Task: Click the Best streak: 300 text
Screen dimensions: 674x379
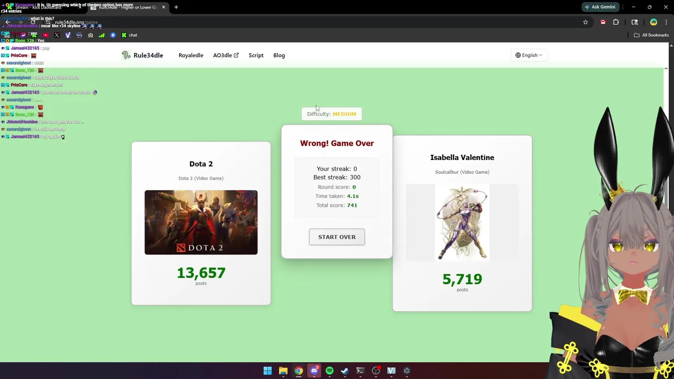Action: coord(337,177)
